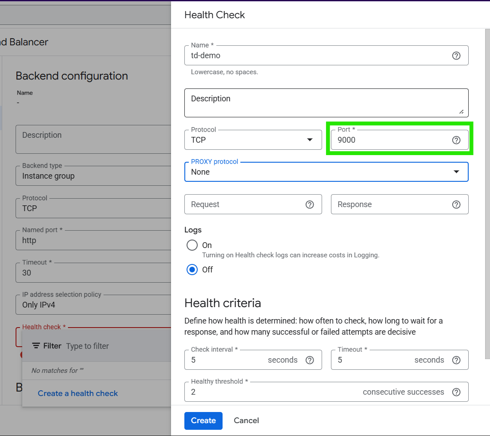Click help icon in Name field
Viewport: 490px width, 436px height.
[x=456, y=56]
